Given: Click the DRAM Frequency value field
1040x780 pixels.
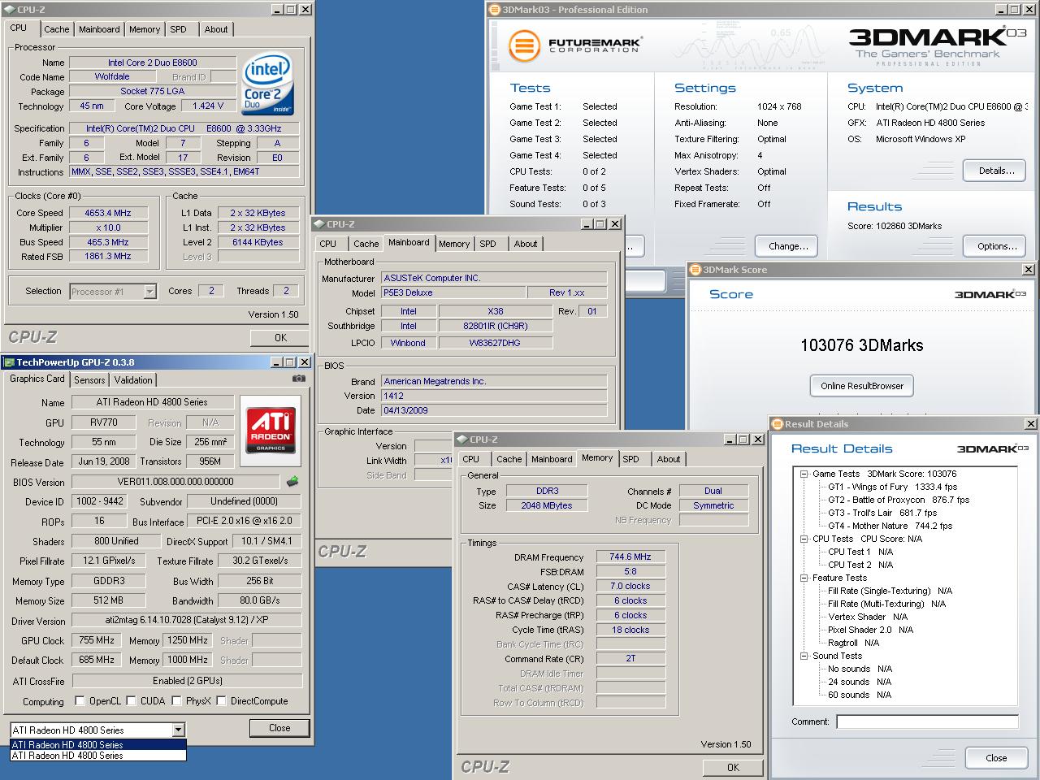Looking at the screenshot, I should tap(630, 557).
